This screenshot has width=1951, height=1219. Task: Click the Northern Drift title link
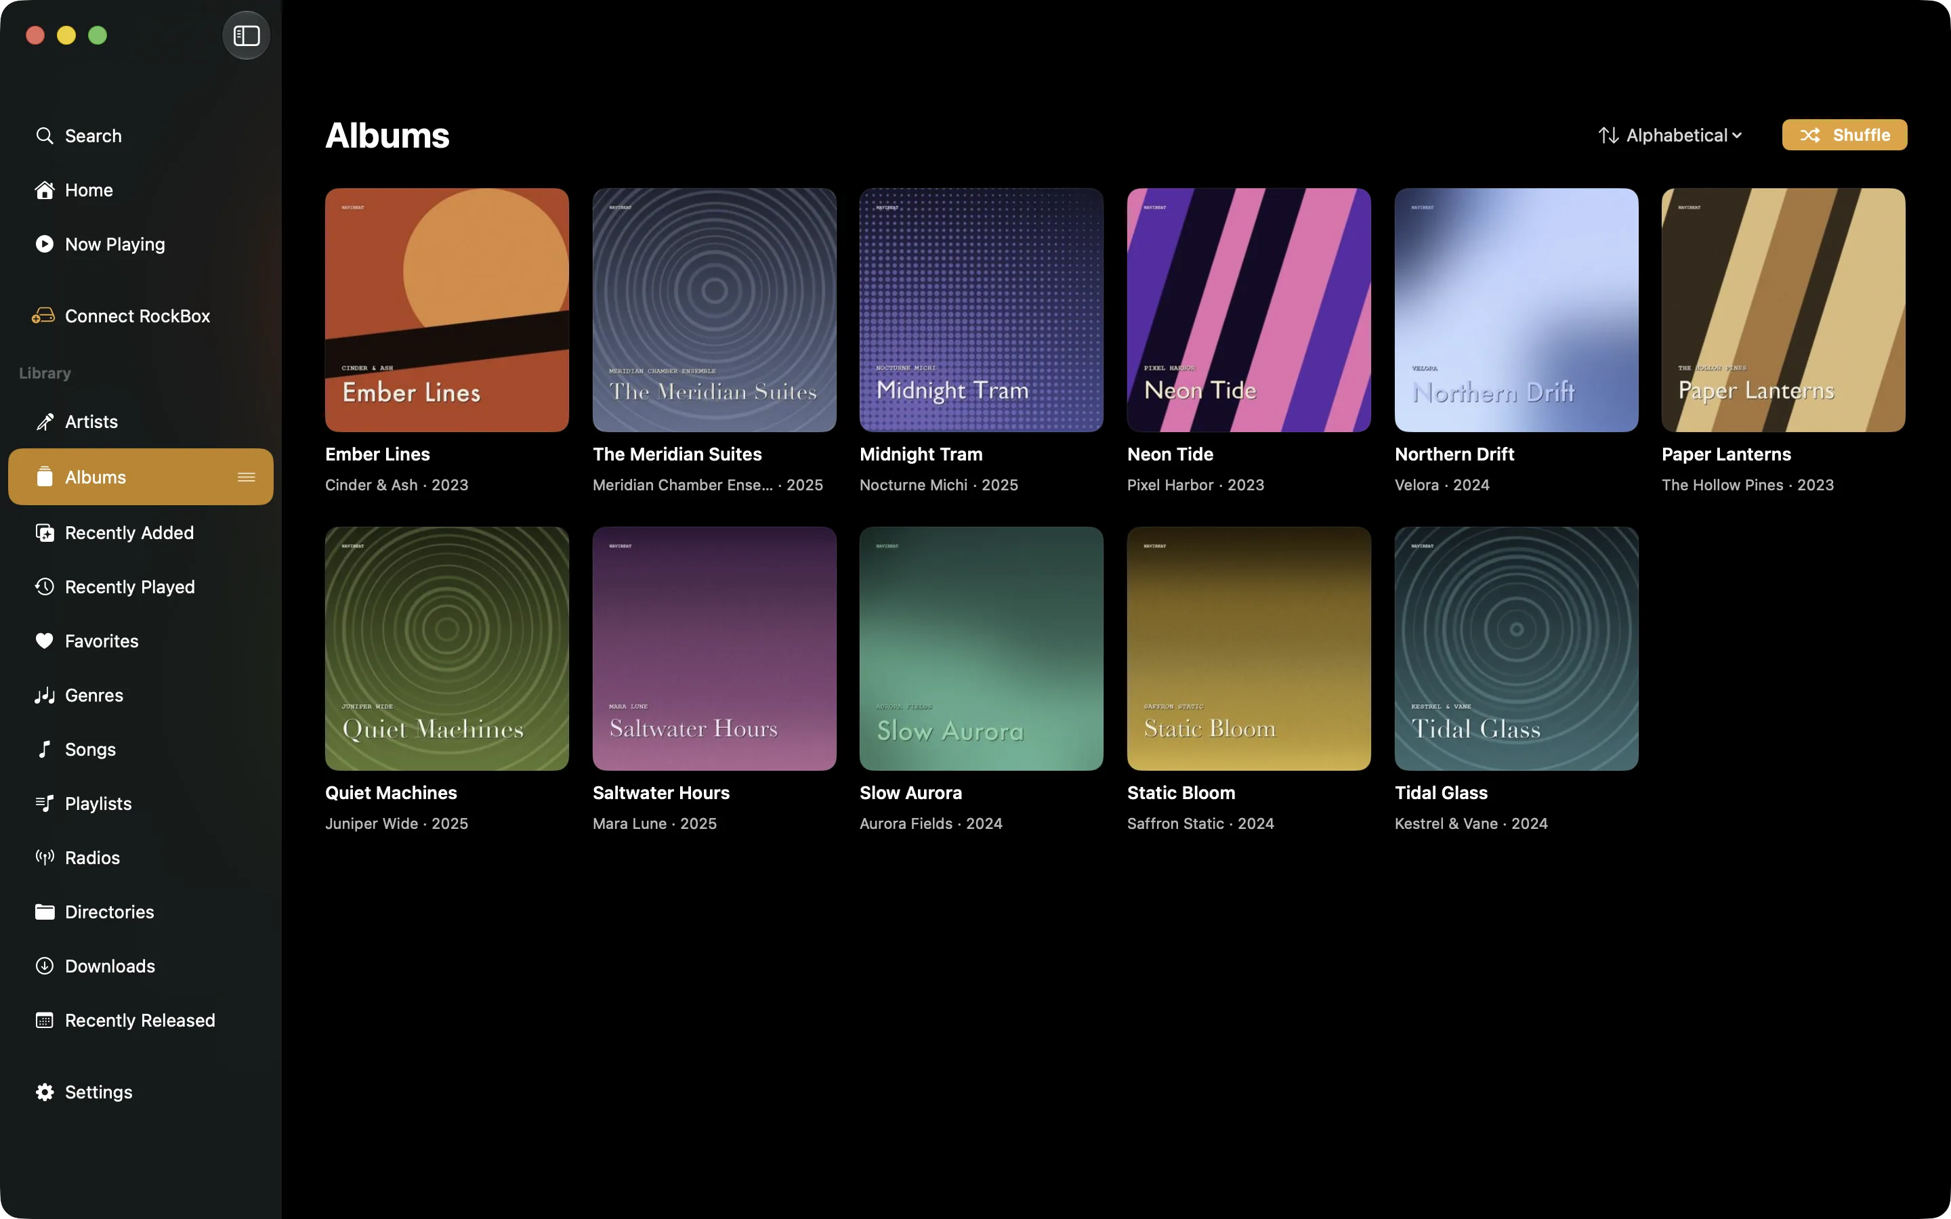pyautogui.click(x=1454, y=454)
